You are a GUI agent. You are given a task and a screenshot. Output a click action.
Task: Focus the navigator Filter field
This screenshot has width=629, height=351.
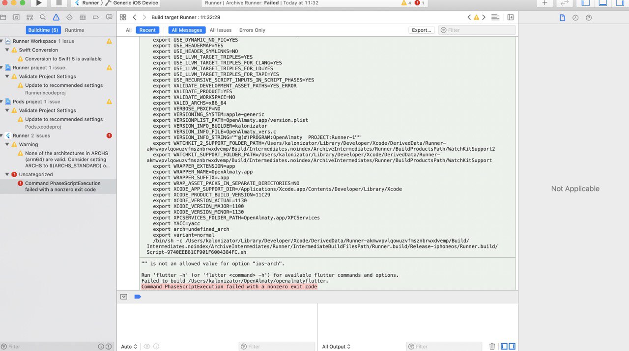pyautogui.click(x=48, y=347)
